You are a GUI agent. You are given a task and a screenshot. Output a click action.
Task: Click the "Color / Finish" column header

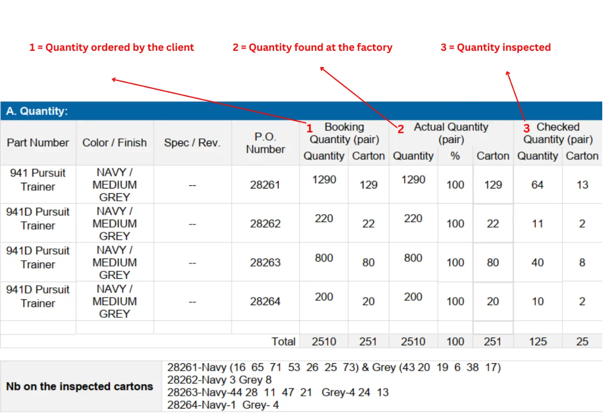coord(114,143)
